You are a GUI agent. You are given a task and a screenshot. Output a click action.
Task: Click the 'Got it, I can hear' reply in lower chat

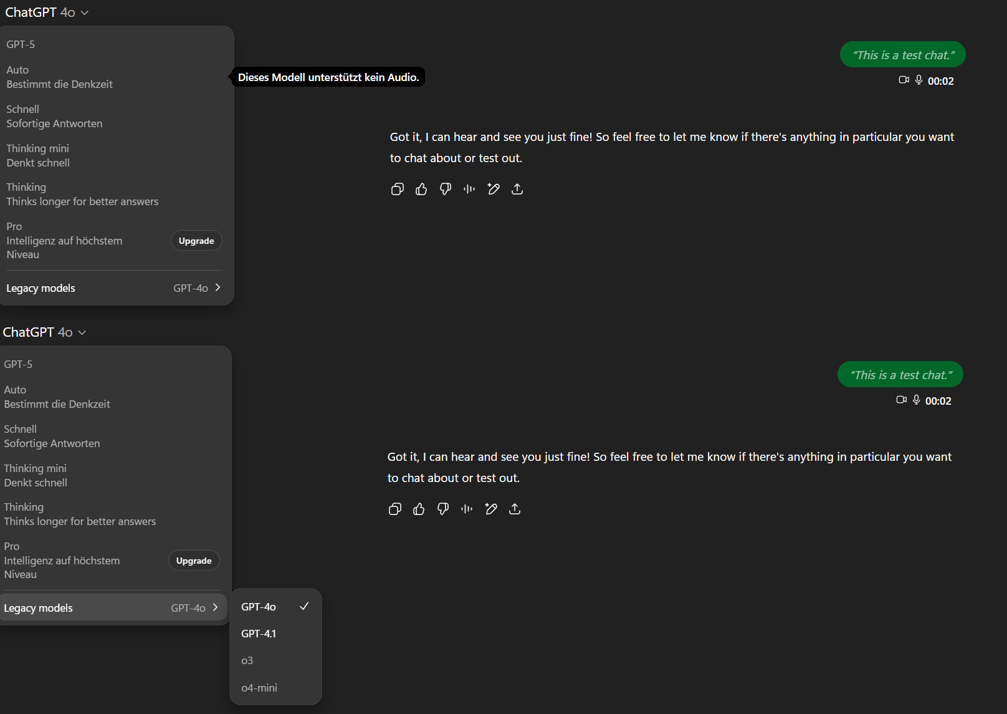[669, 468]
